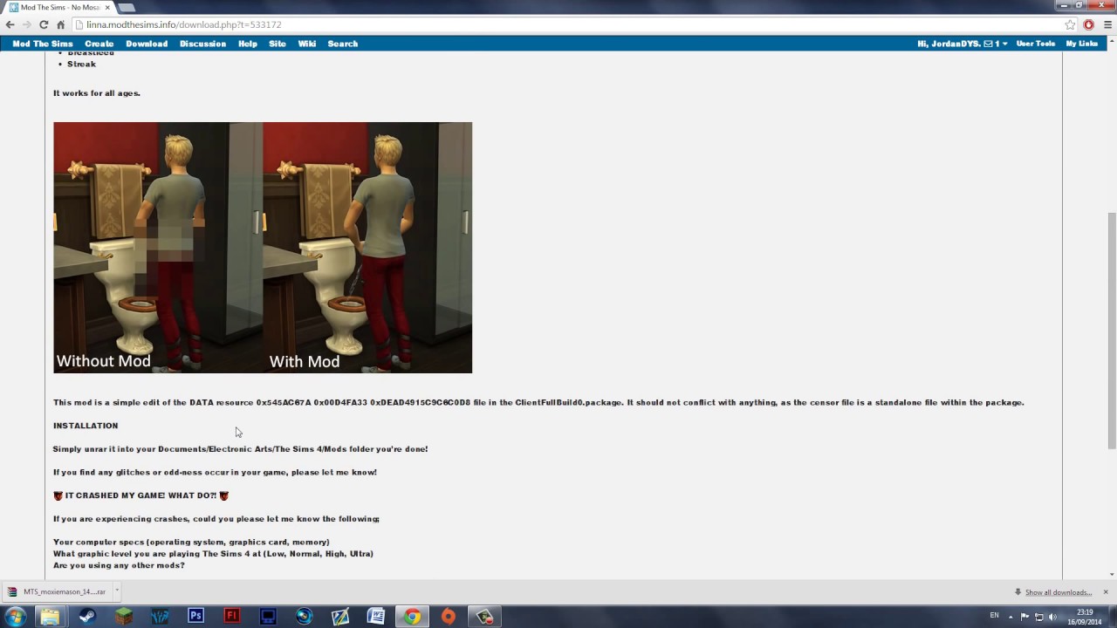Select the Mod The Sims tab
Viewport: 1117px width, 628px height.
point(59,7)
